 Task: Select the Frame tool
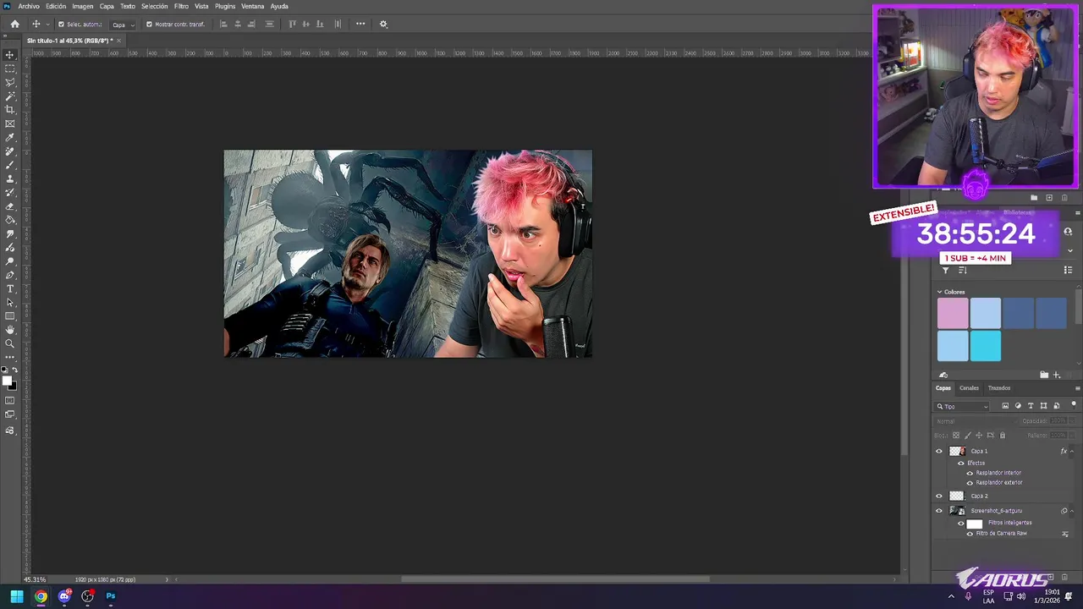10,123
